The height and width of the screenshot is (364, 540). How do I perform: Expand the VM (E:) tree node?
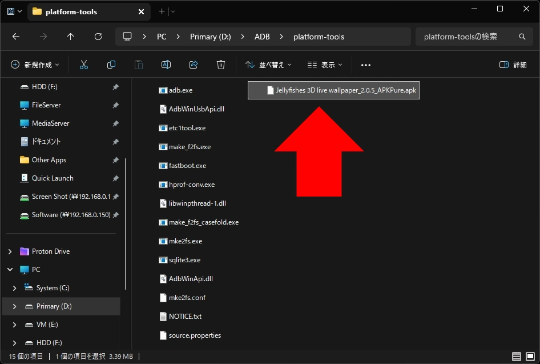tap(14, 325)
